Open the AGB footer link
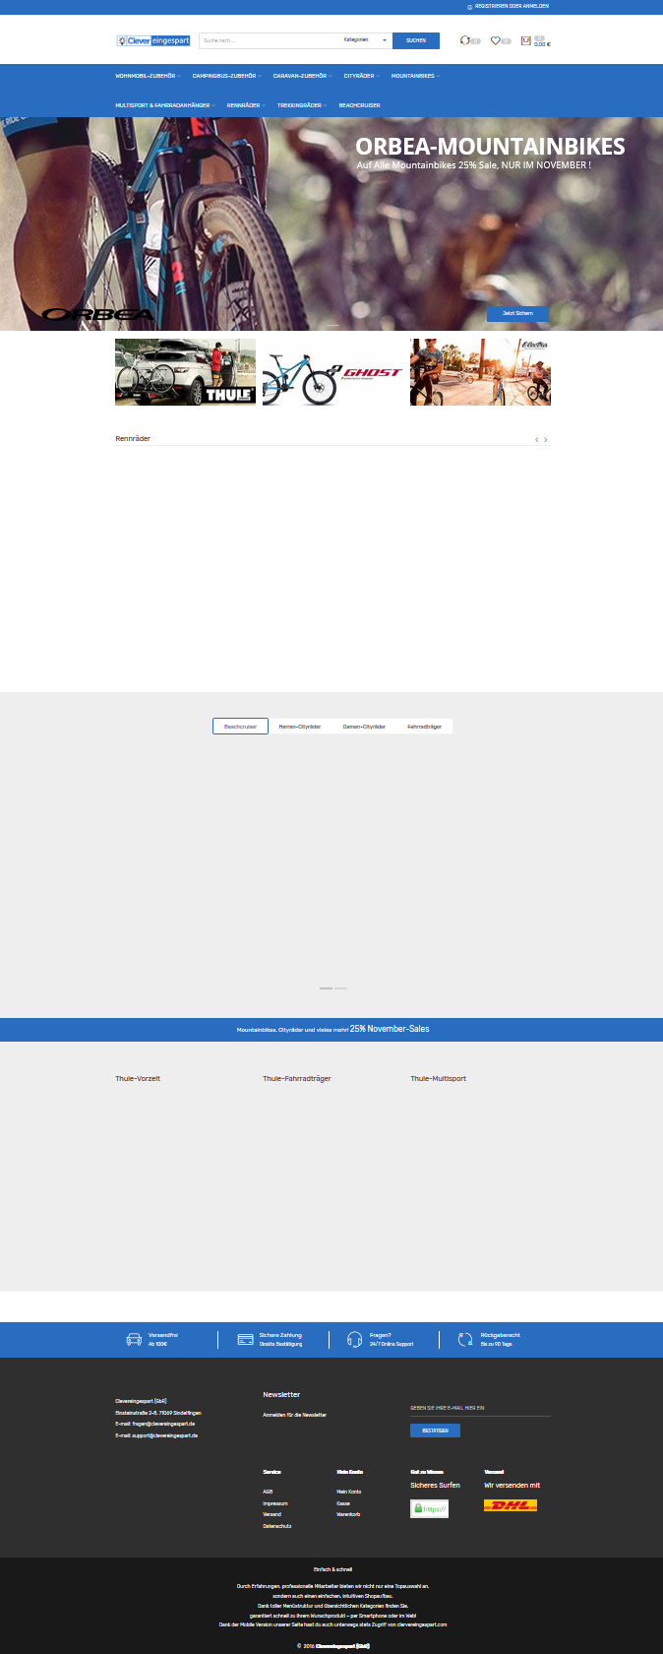Image resolution: width=663 pixels, height=1654 pixels. 268,1492
